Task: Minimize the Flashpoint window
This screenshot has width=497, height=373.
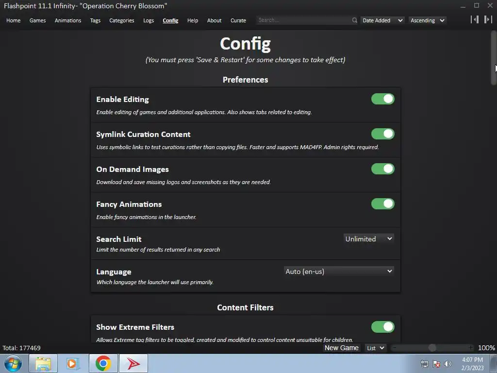Action: 463,6
